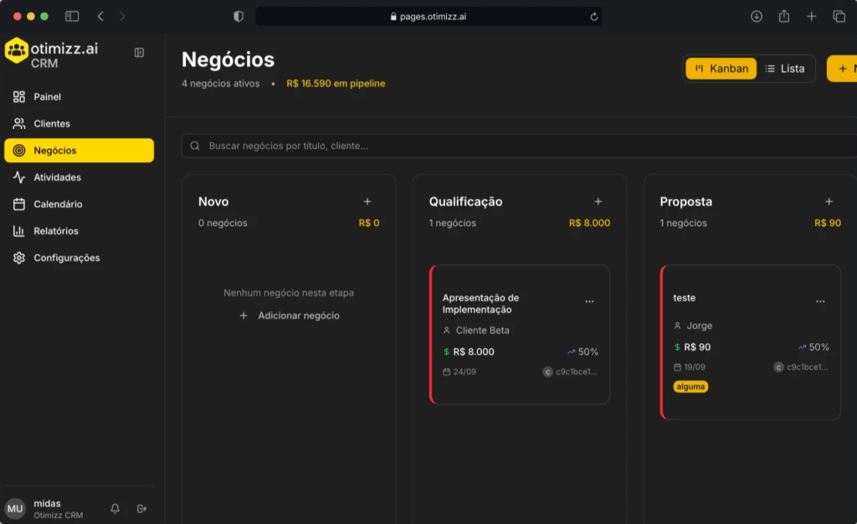Go to Clientes section

tap(52, 124)
